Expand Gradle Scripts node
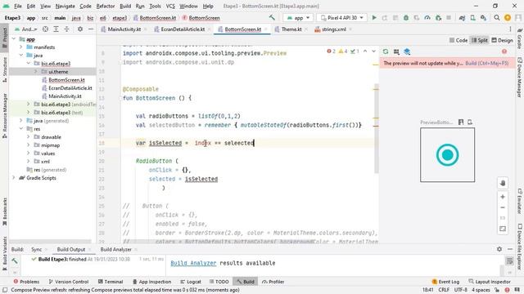The height and width of the screenshot is (294, 524). pyautogui.click(x=14, y=178)
